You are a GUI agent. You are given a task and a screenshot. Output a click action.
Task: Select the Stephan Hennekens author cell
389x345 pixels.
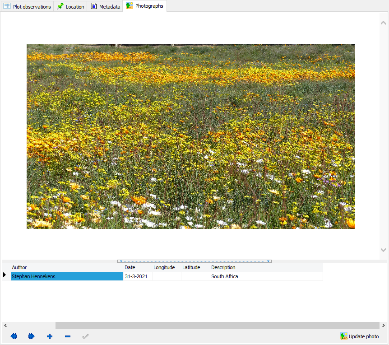(x=67, y=276)
